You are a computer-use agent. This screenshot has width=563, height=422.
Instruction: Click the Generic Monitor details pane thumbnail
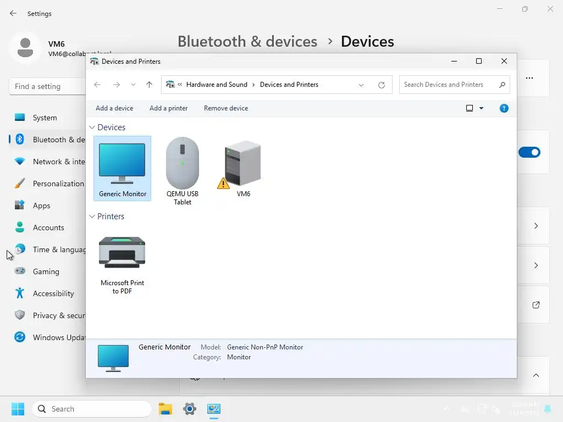(x=113, y=358)
